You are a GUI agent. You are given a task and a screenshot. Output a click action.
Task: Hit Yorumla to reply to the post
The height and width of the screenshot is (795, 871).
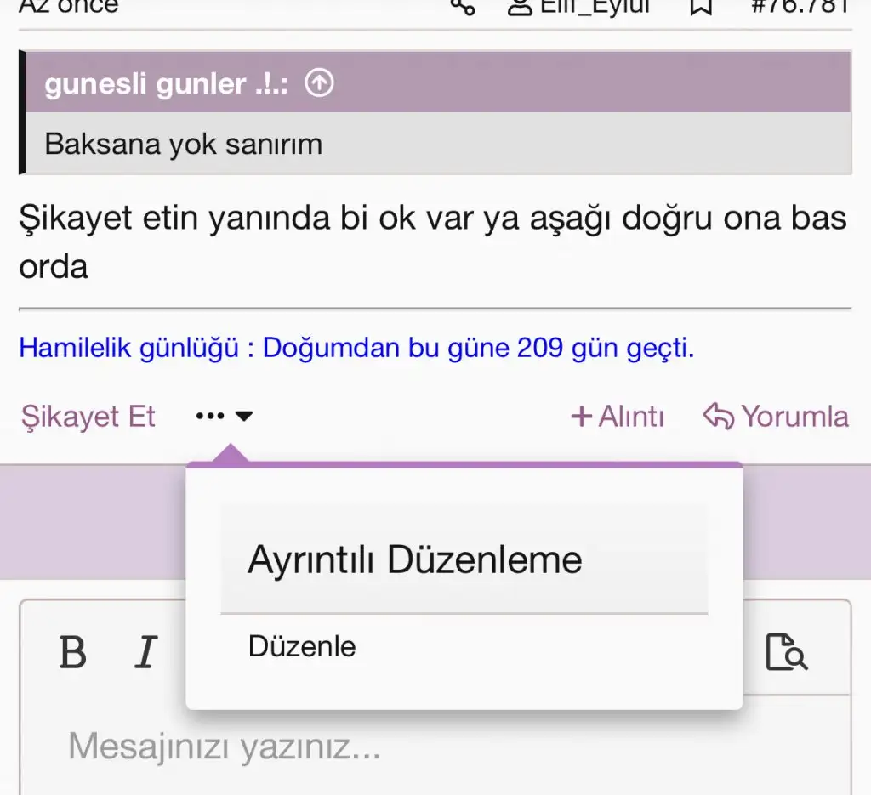click(x=776, y=417)
